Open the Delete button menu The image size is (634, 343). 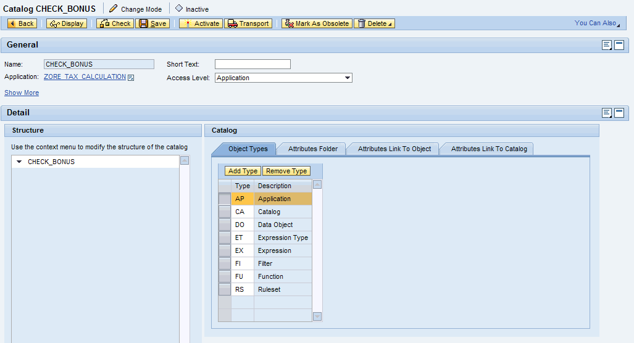point(374,23)
